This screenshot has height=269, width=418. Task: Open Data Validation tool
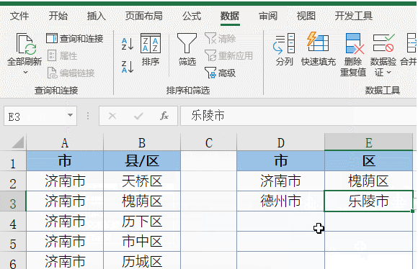[383, 50]
